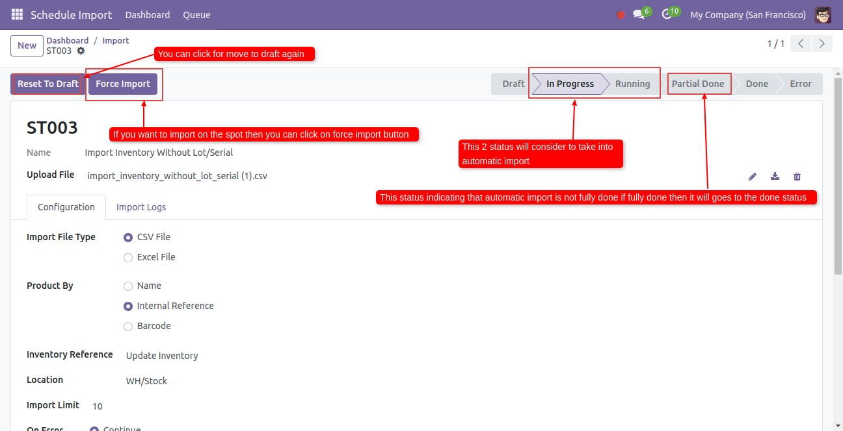Click the Force Import button

click(x=123, y=84)
